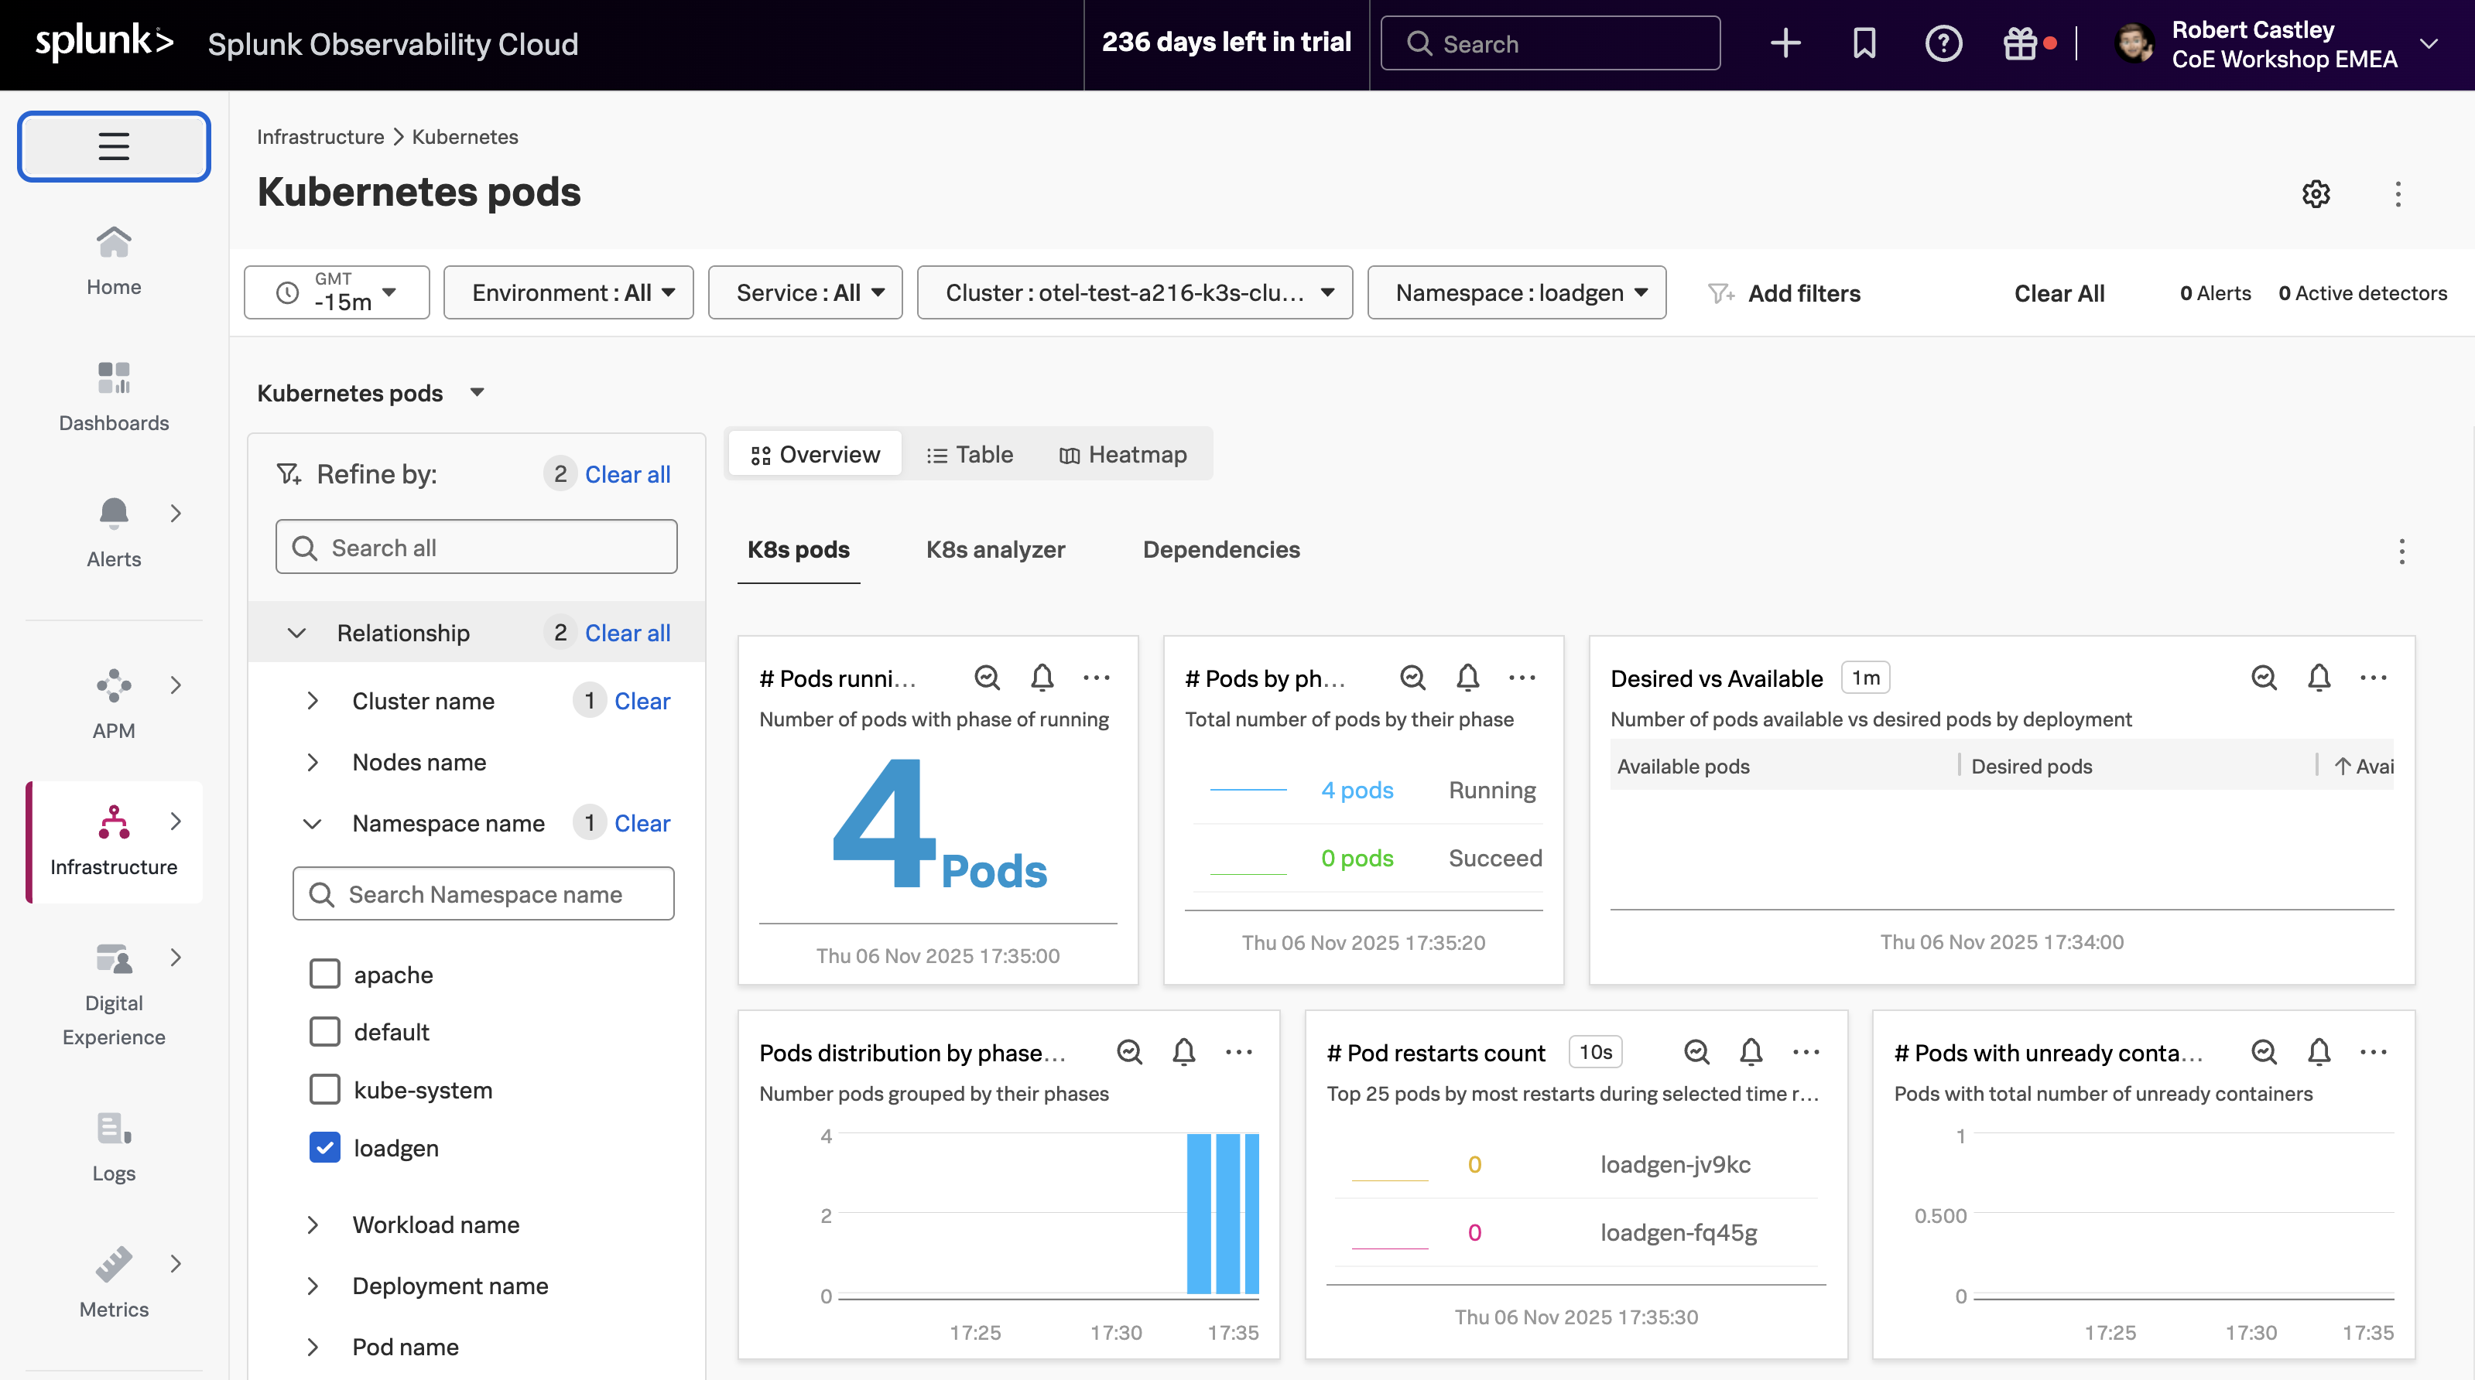Click Clear next to Cluster name

point(642,701)
